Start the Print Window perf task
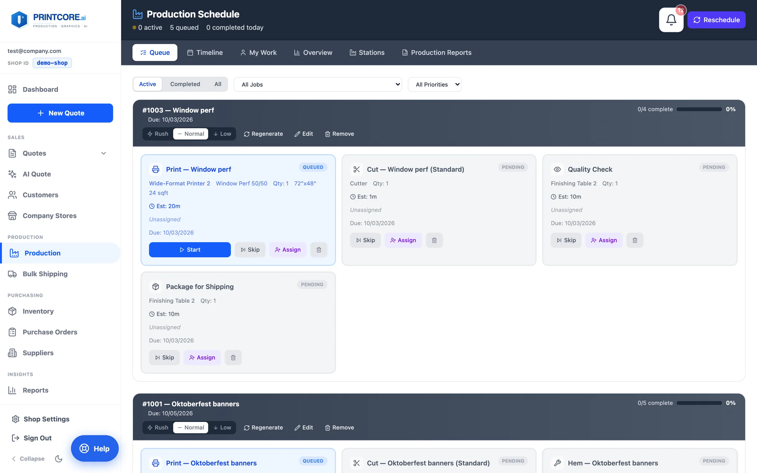 click(190, 250)
